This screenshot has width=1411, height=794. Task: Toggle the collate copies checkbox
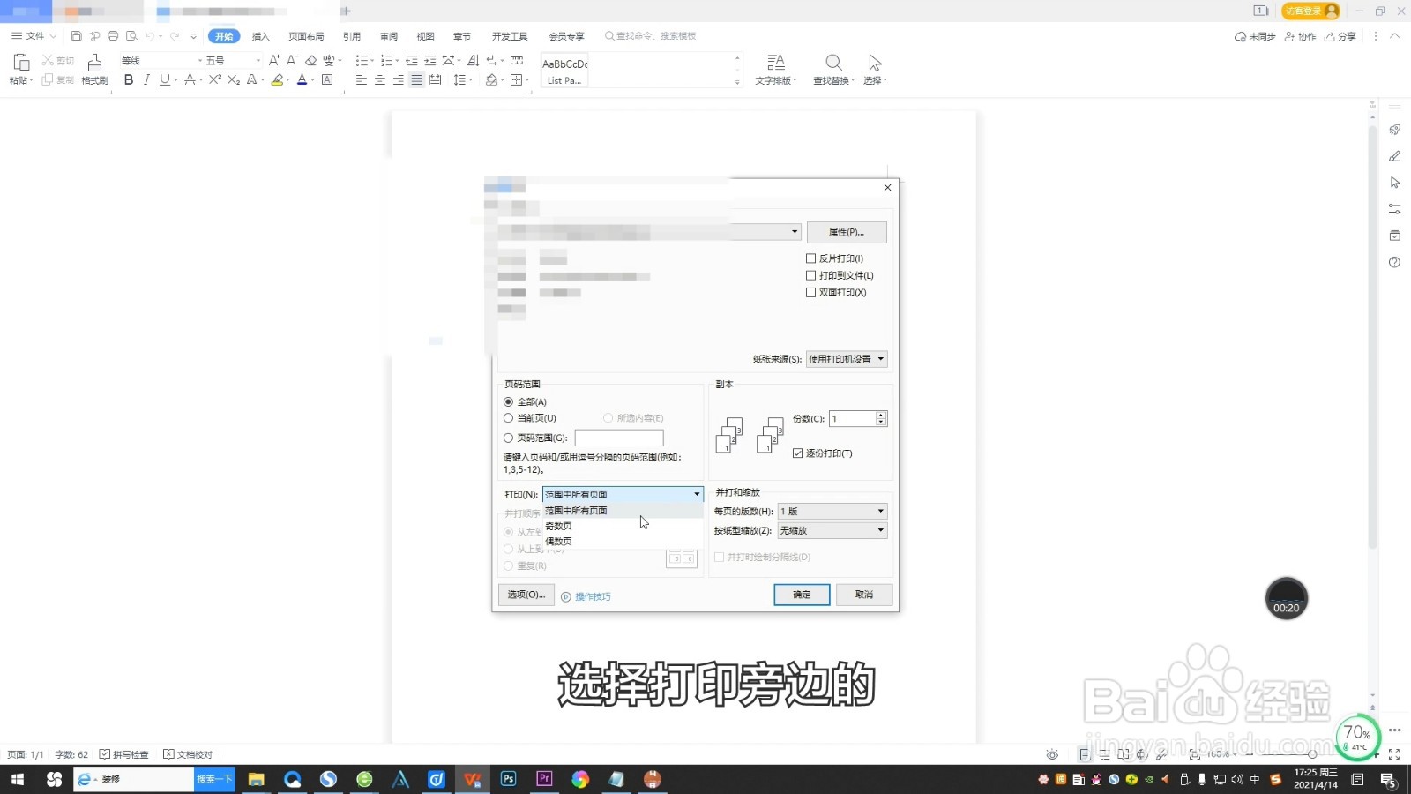click(x=797, y=453)
